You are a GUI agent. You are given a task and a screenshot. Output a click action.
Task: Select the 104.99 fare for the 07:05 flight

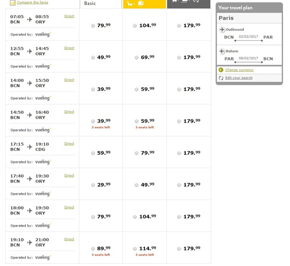click(135, 26)
